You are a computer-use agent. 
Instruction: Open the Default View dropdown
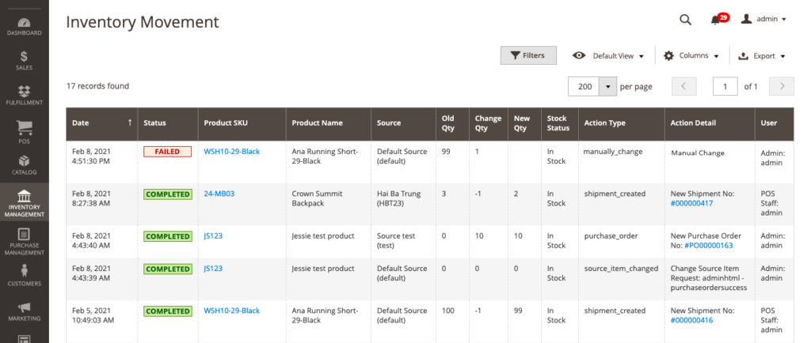coord(608,56)
